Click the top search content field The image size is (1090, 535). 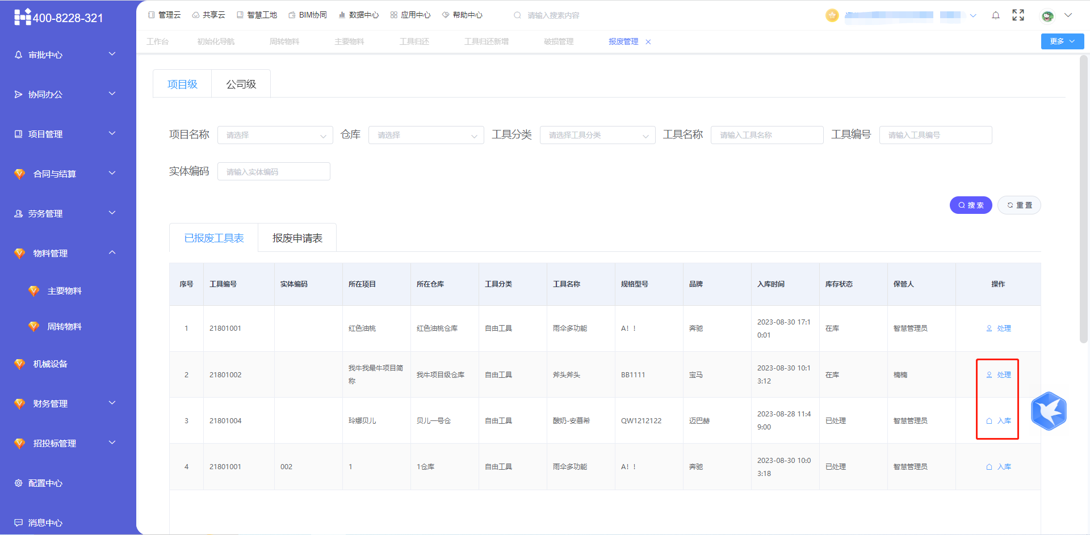click(554, 15)
